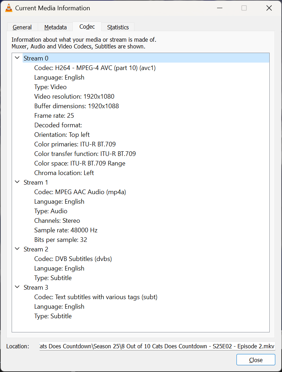Select 'Codec: MPEG AAC Audio (mp4a)' row
The width and height of the screenshot is (282, 372).
pos(80,192)
